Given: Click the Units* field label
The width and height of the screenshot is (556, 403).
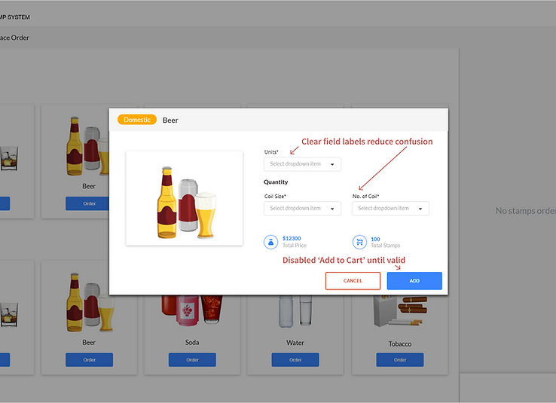Looking at the screenshot, I should (271, 152).
